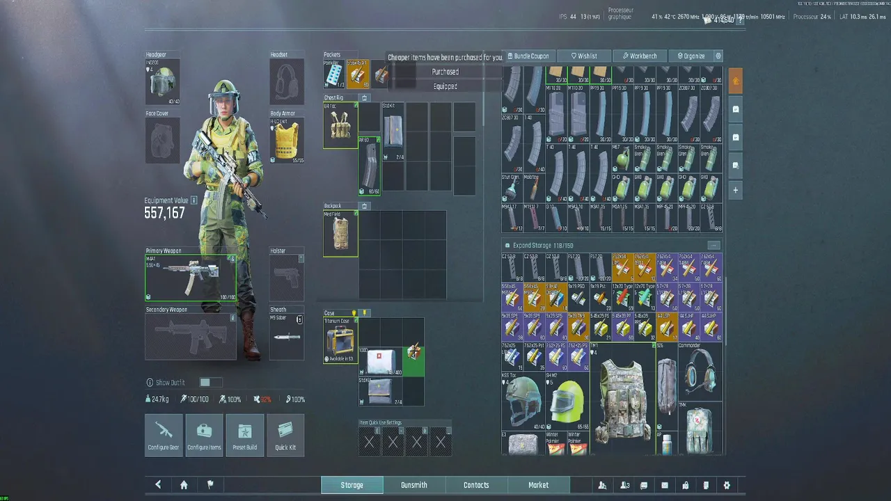Open the mail icon in bottom bar
The image size is (891, 501).
click(665, 485)
